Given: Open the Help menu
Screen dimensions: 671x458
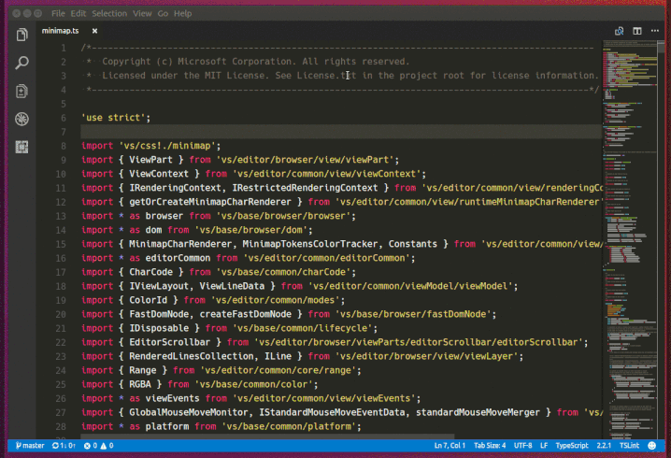Looking at the screenshot, I should (x=183, y=14).
